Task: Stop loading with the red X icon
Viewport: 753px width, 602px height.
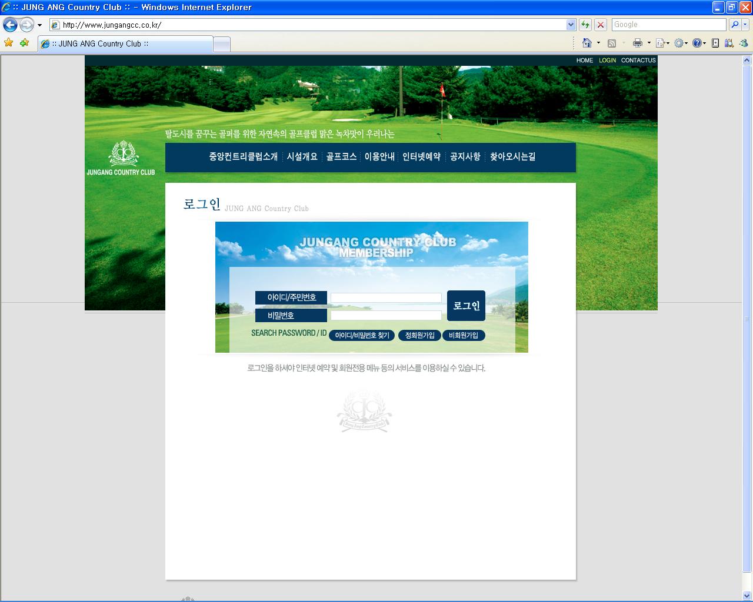Action: 601,25
